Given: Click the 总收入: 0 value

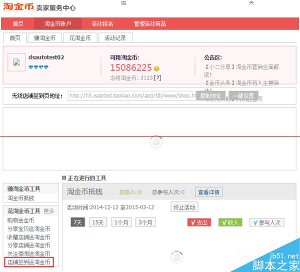Looking at the screenshot, I should tap(130, 192).
